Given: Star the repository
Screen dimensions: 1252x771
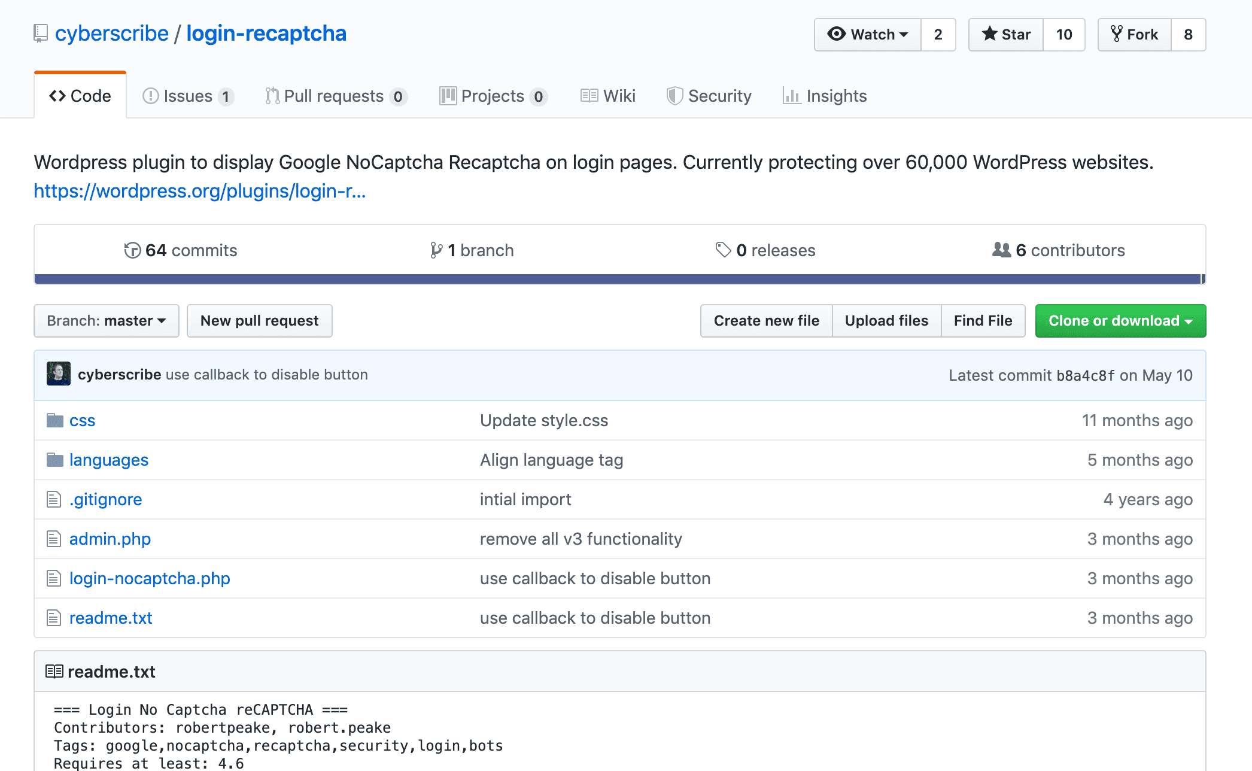Looking at the screenshot, I should click(1006, 35).
